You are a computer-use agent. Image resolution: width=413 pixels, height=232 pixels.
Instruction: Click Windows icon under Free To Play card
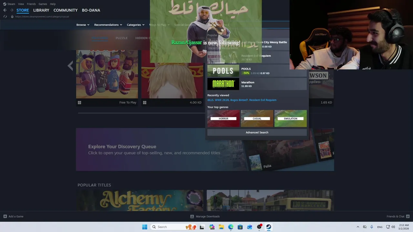pyautogui.click(x=79, y=102)
